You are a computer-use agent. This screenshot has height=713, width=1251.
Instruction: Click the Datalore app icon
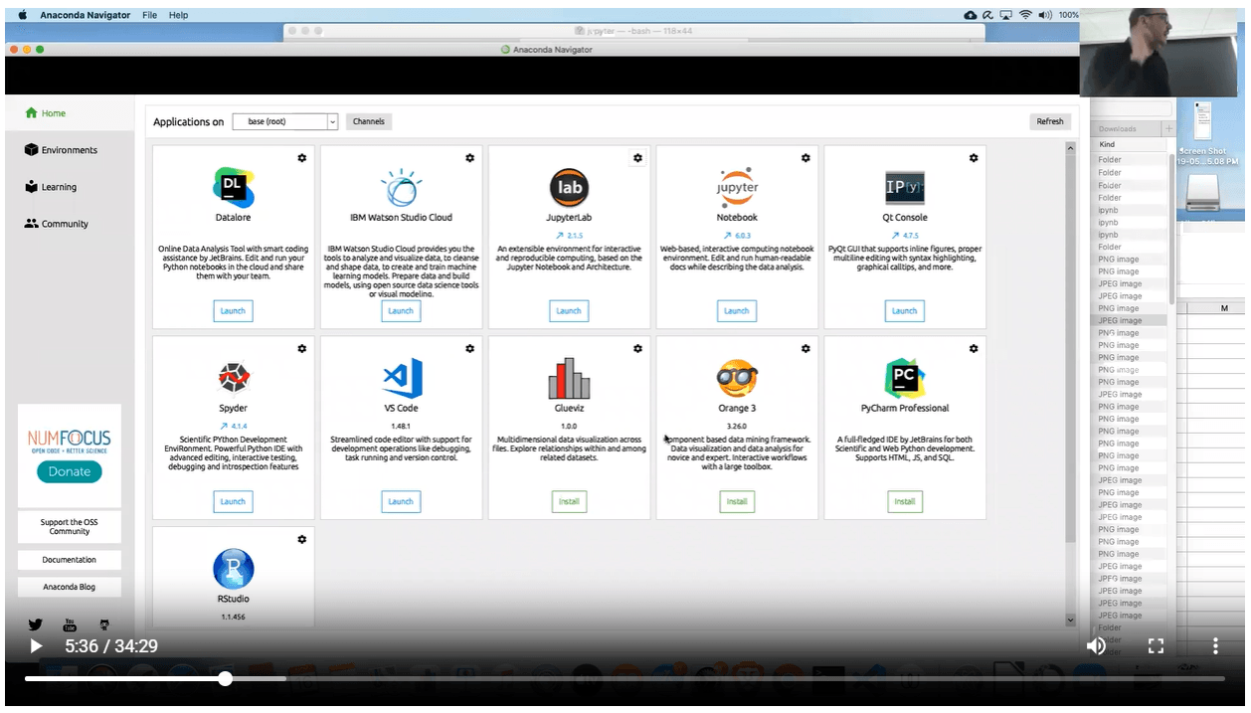[x=233, y=186]
